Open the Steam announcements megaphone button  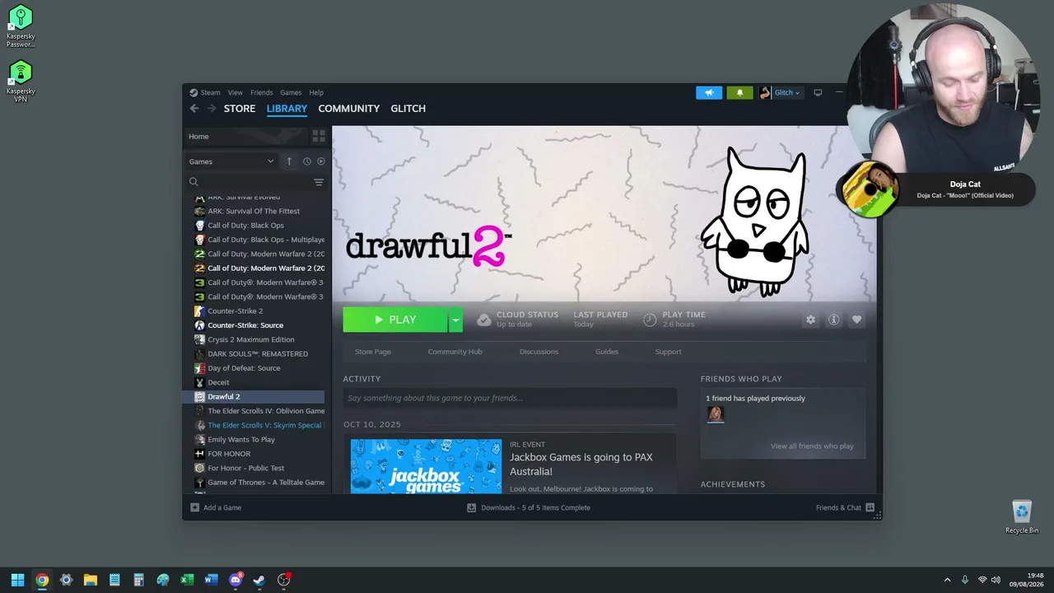point(709,93)
